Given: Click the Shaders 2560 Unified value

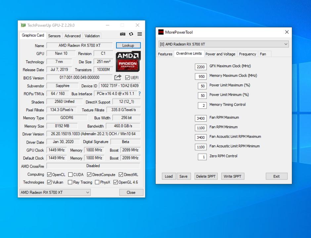Looking at the screenshot, I should [65, 101].
